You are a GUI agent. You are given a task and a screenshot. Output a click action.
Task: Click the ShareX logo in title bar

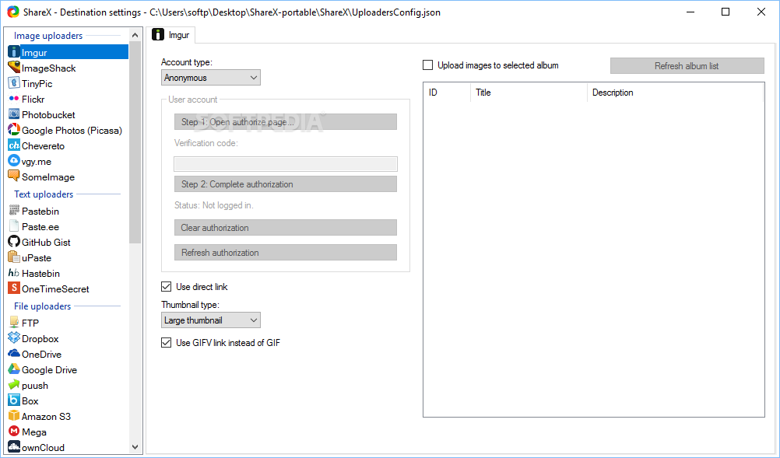[13, 12]
